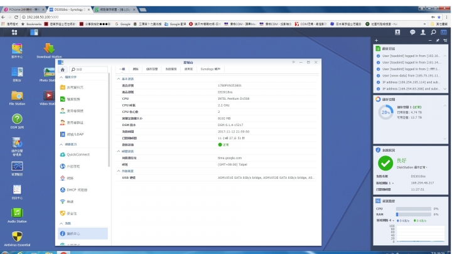Click the DSM search magnifier icon
This screenshot has height=254, width=452.
[x=433, y=32]
